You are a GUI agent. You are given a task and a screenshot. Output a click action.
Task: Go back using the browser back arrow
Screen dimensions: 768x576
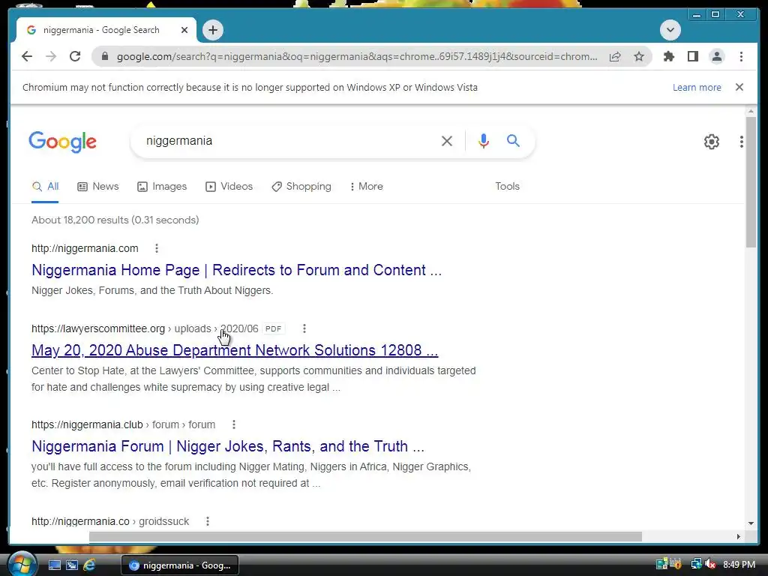click(27, 56)
